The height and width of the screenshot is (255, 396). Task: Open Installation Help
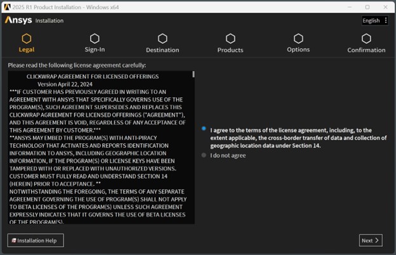(36, 240)
